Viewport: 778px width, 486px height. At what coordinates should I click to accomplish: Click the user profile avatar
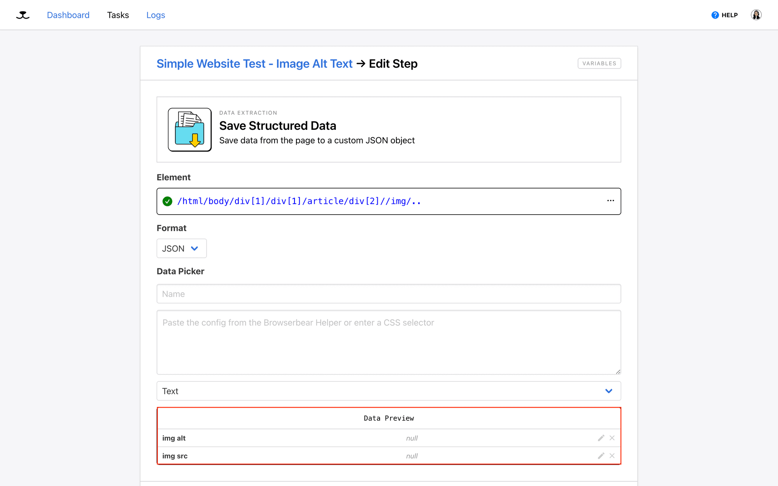[756, 15]
